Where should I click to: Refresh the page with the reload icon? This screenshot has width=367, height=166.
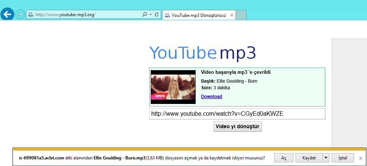click(x=157, y=15)
